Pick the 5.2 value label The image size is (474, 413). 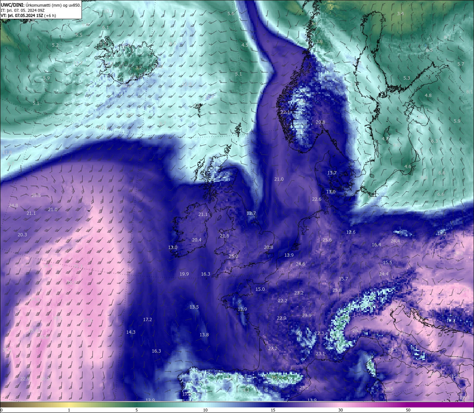click(55, 45)
